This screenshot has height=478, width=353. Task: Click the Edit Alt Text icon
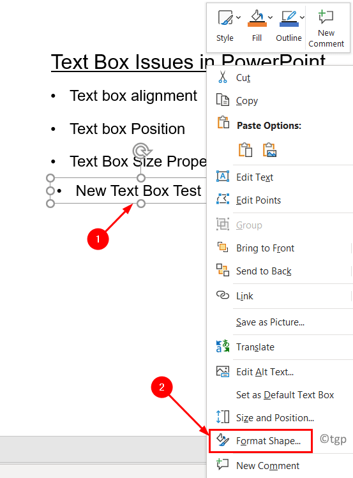[223, 371]
